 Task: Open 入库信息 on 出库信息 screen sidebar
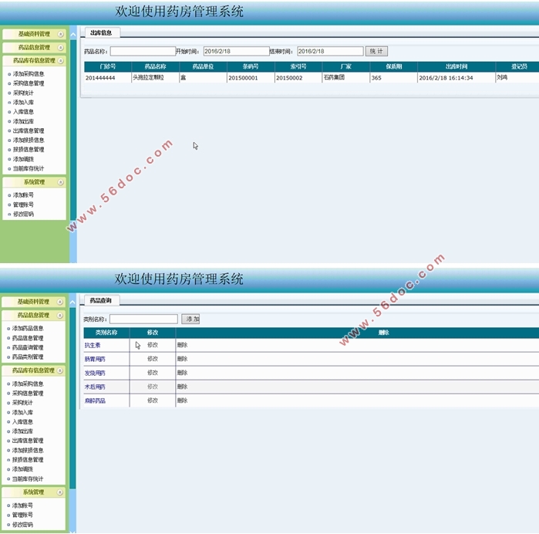23,111
